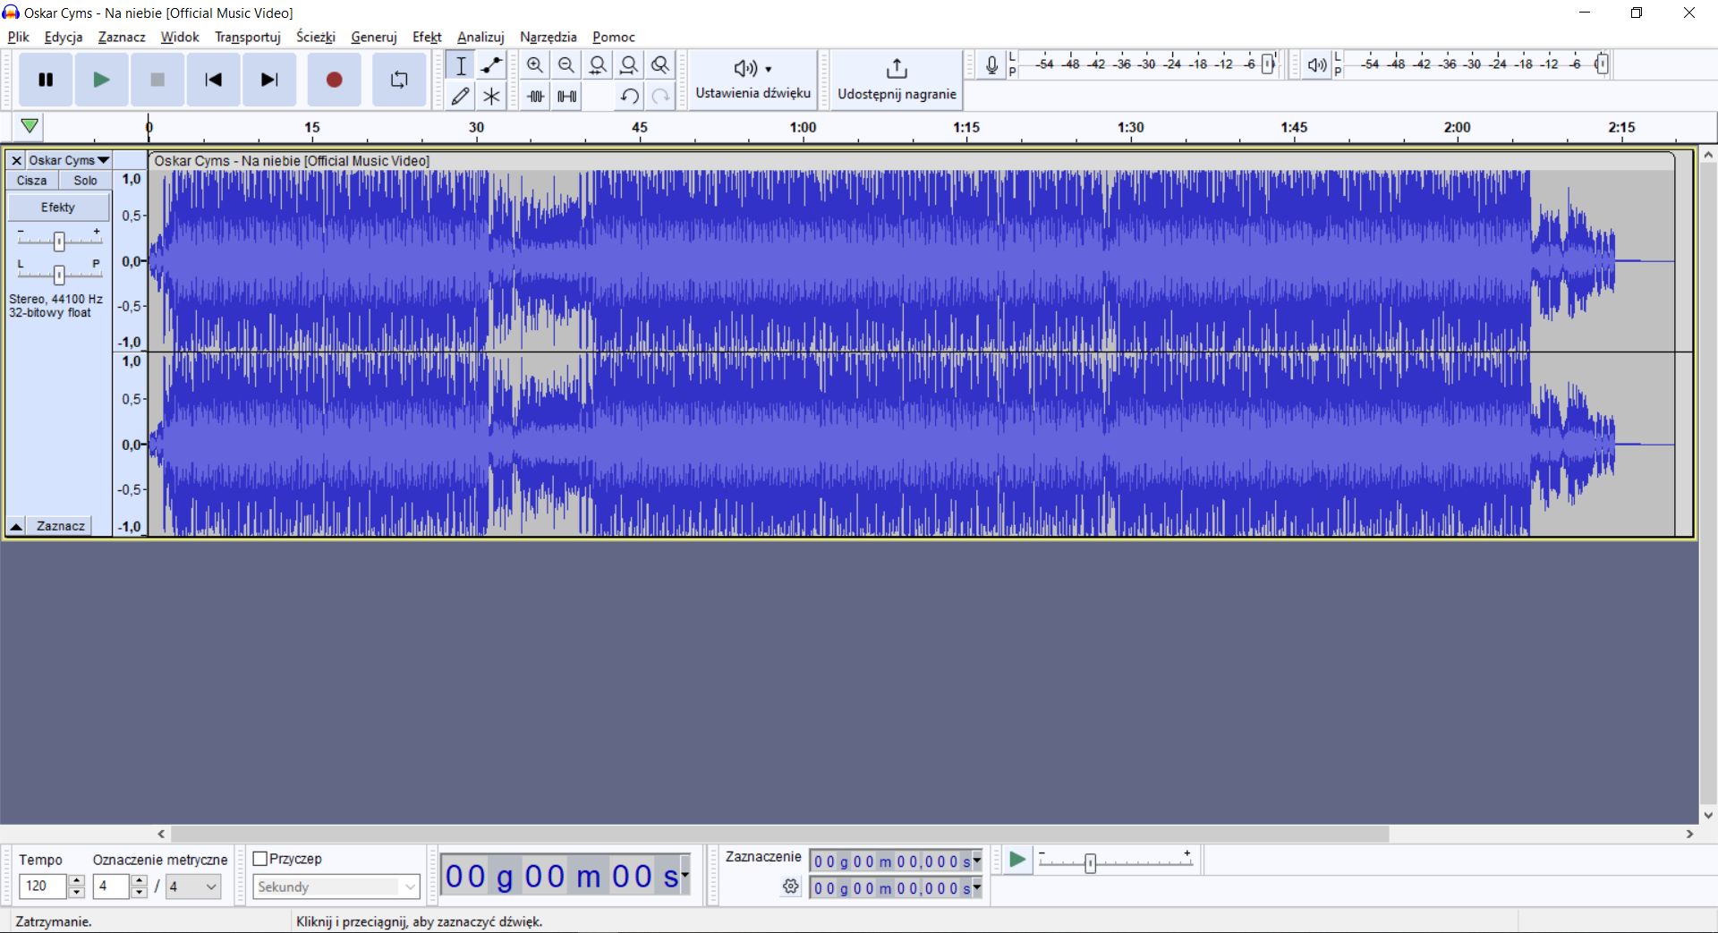Open Ustawienia dźwięku audio settings dropdown

click(x=753, y=80)
